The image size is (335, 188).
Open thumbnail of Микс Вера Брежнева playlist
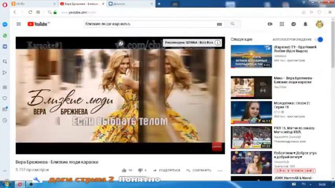(x=251, y=87)
